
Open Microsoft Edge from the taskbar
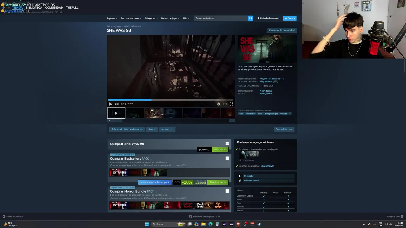click(x=210, y=224)
